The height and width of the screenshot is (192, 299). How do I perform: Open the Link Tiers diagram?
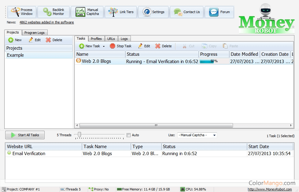click(x=121, y=12)
